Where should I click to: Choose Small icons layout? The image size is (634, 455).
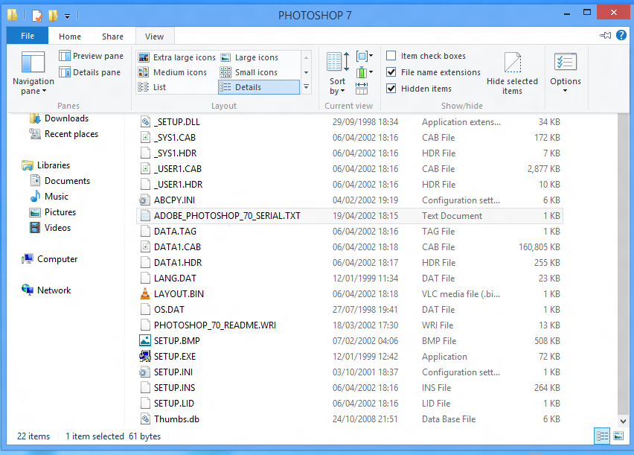249,72
